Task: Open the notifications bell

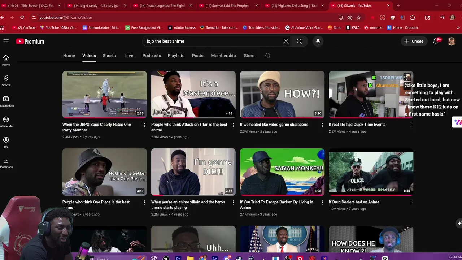Action: pos(436,41)
